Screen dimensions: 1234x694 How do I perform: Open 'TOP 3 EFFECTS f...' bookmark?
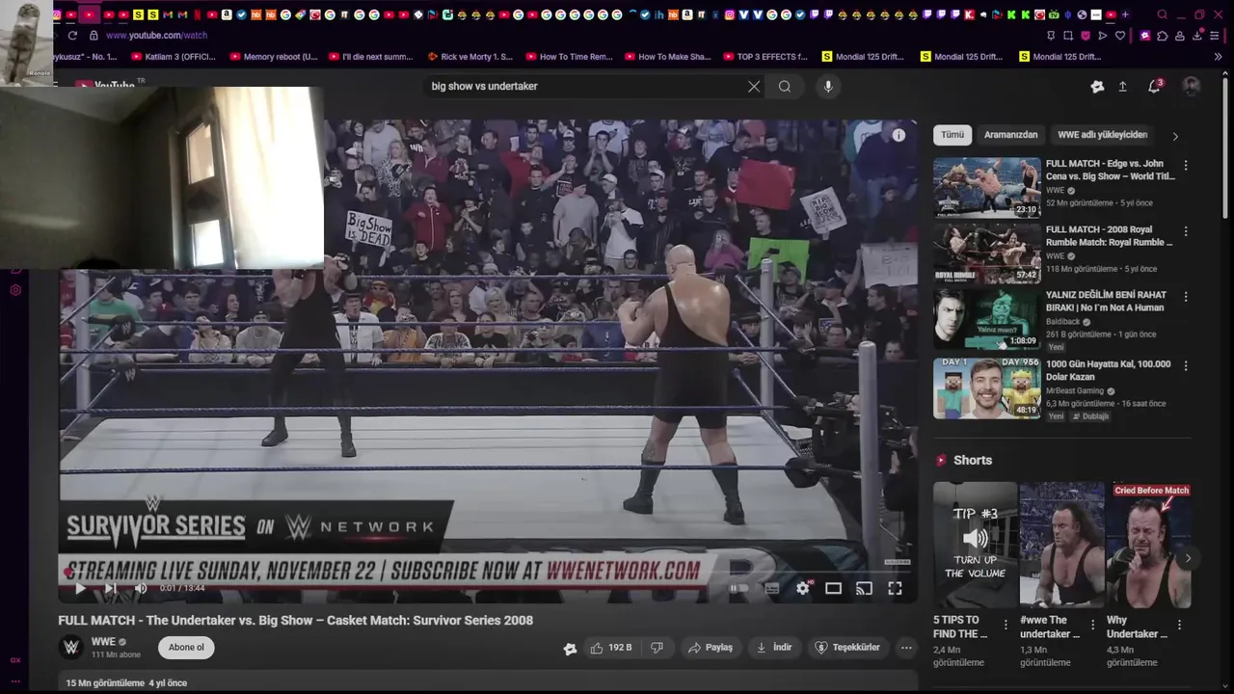pos(765,57)
